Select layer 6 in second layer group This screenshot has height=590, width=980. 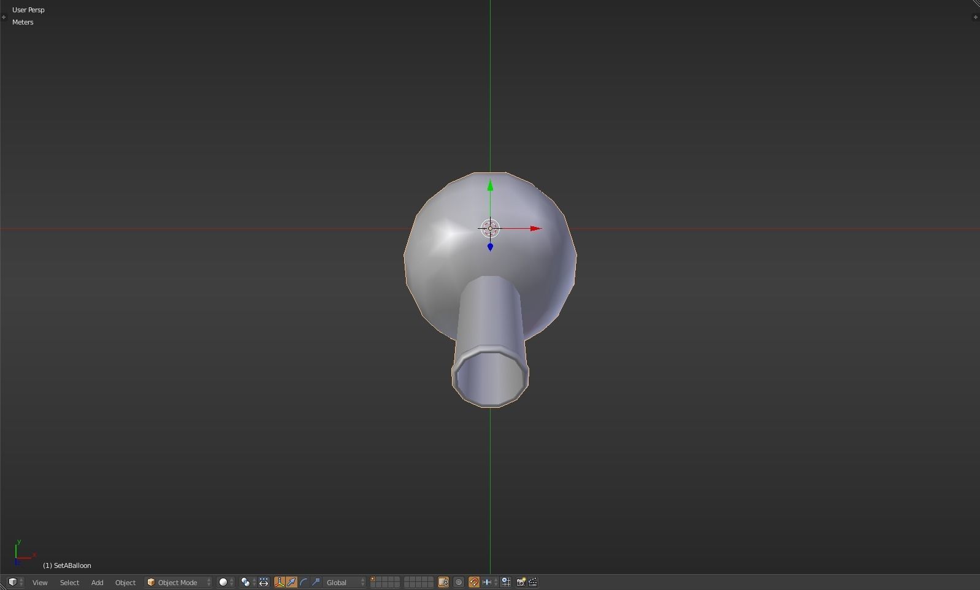pos(407,580)
